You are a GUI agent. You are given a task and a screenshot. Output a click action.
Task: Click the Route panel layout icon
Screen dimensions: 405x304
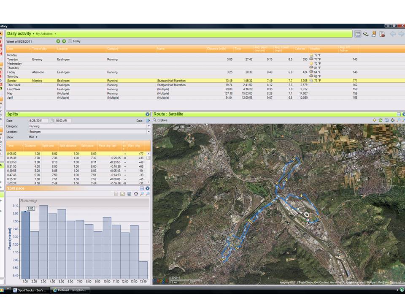[399, 114]
